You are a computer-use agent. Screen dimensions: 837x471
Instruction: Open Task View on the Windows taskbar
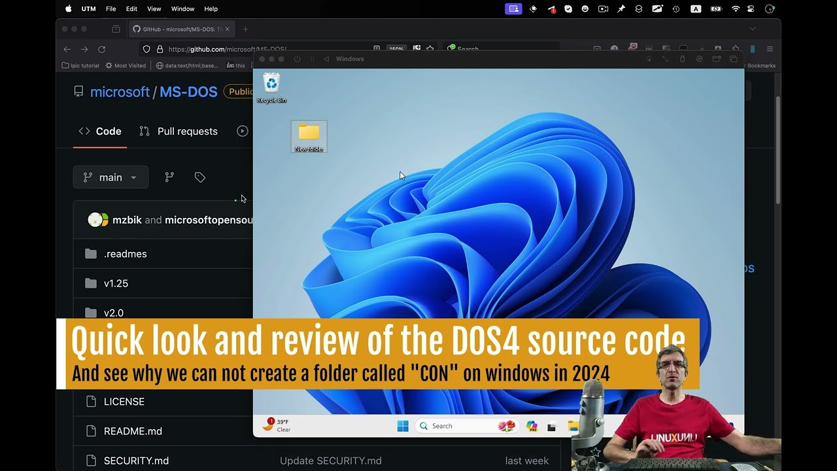coord(551,427)
